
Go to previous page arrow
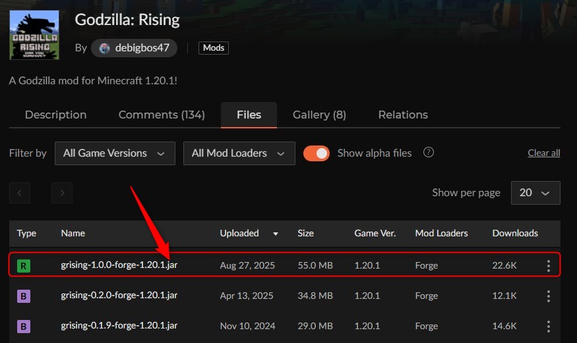pos(20,193)
